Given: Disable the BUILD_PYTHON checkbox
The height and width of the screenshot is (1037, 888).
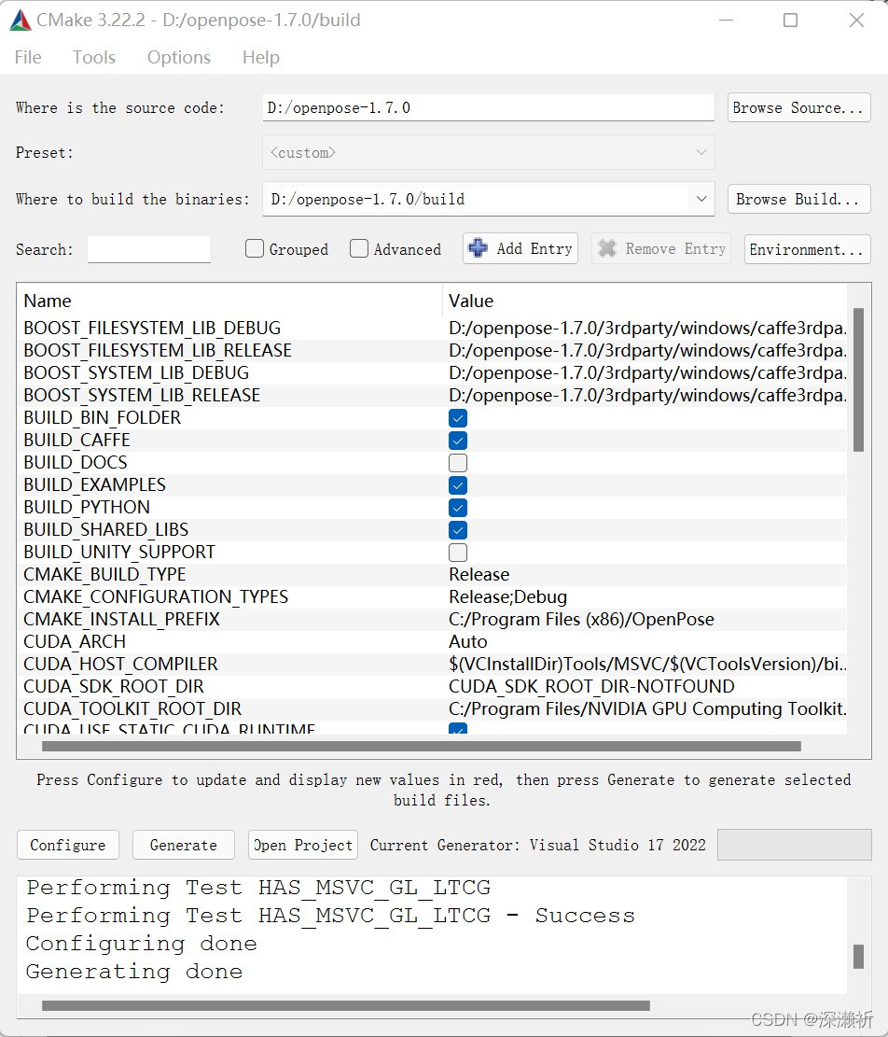Looking at the screenshot, I should point(457,507).
